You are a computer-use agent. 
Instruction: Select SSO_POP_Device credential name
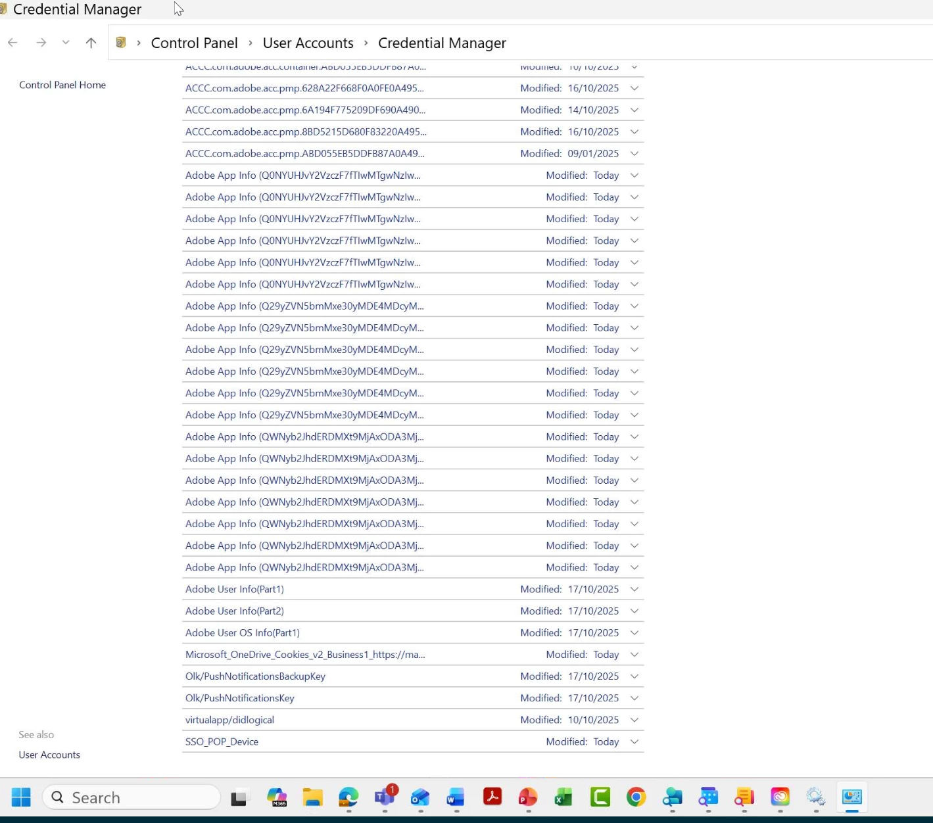coord(222,741)
